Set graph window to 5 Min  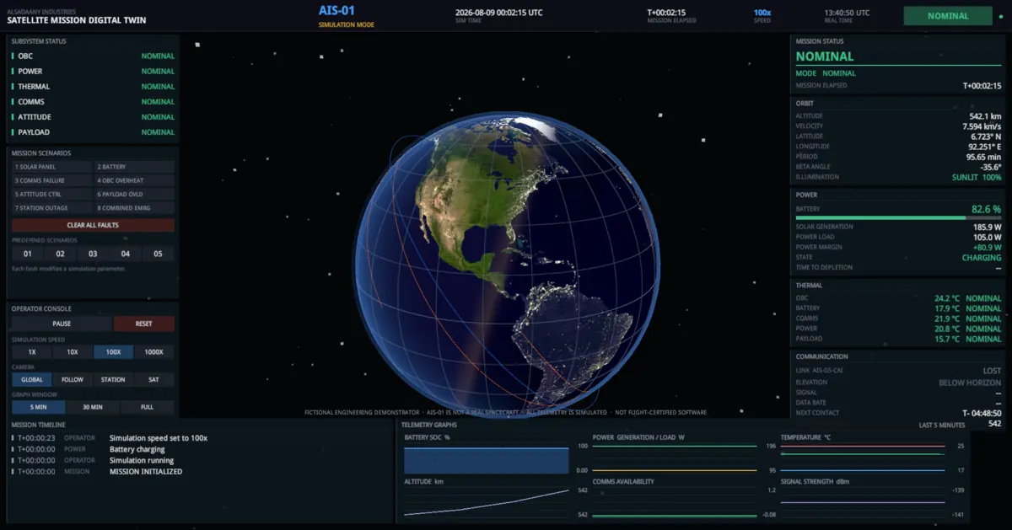(38, 407)
